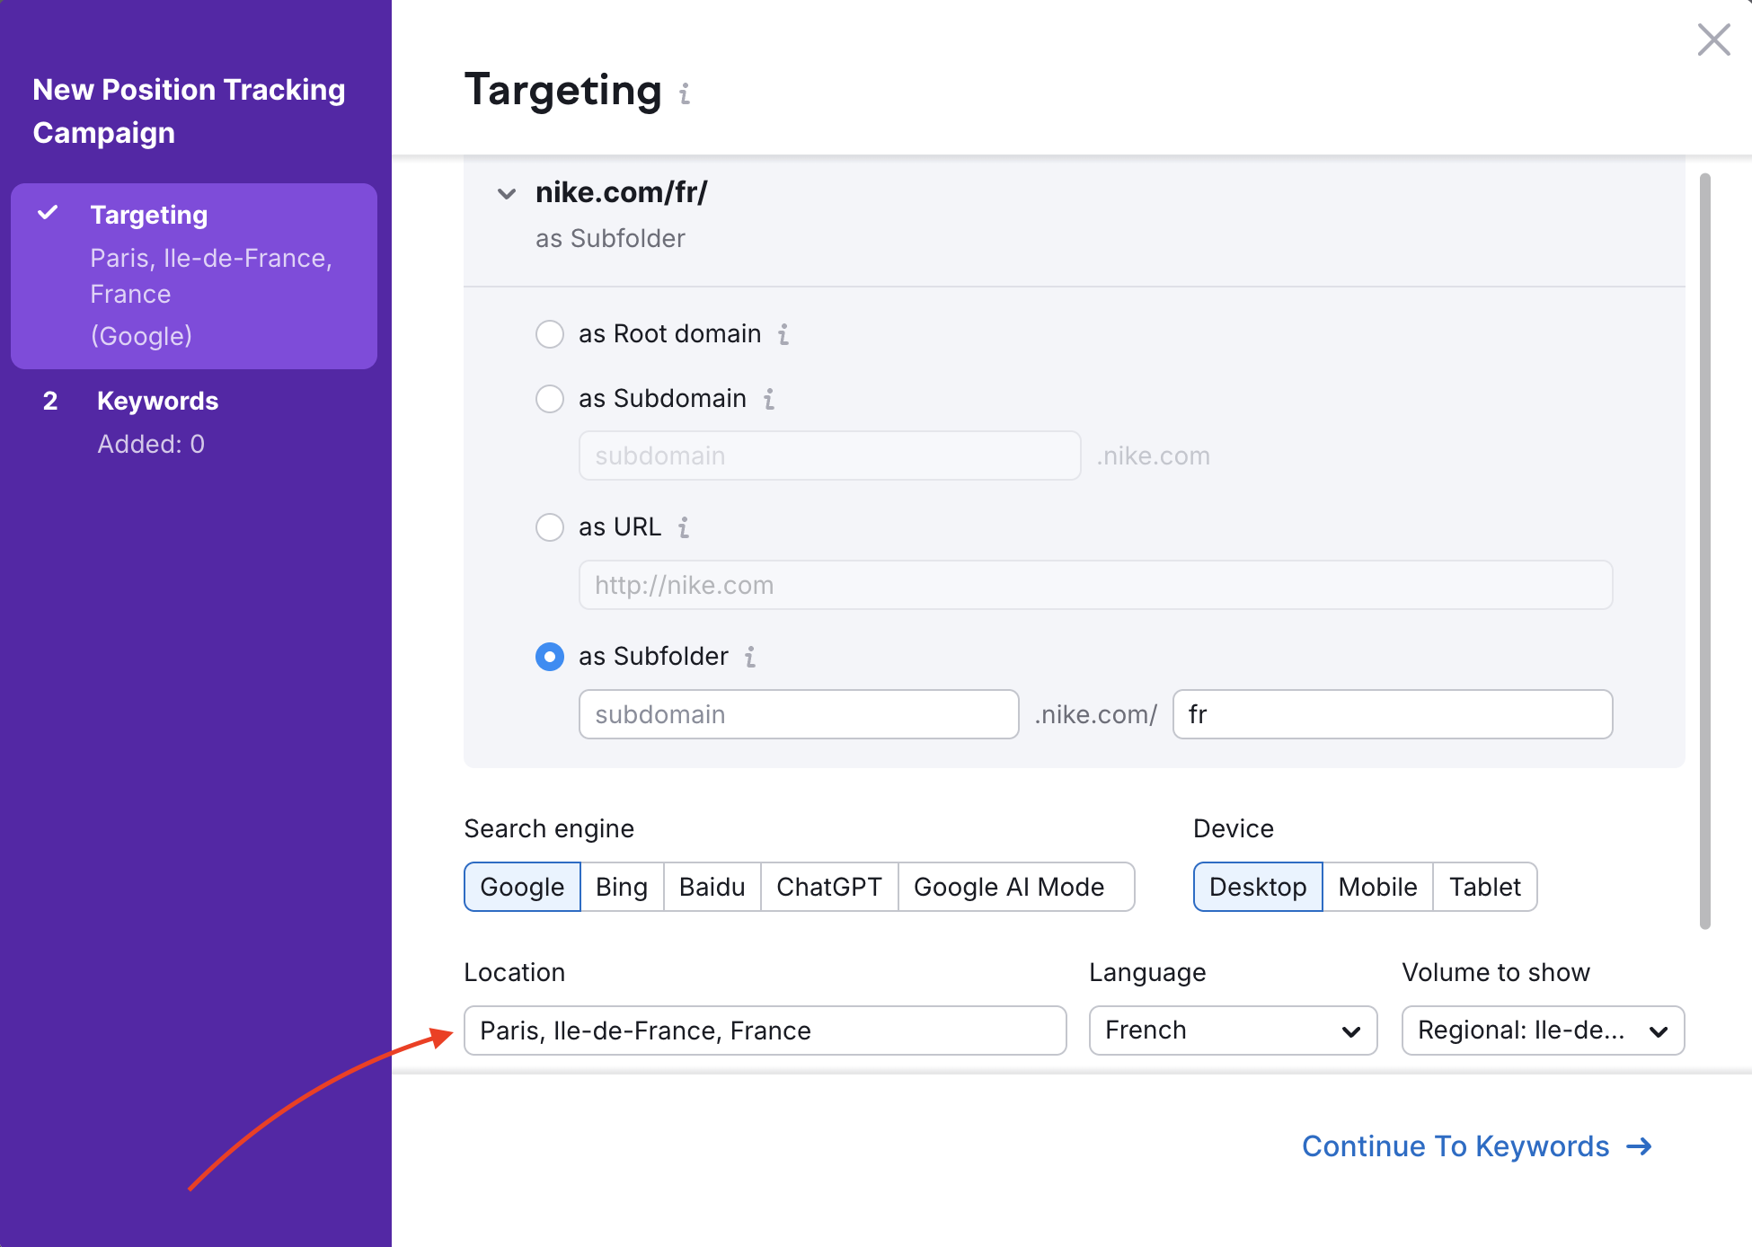The image size is (1752, 1247).
Task: Click the info icon next to Targeting heading
Action: pyautogui.click(x=685, y=93)
